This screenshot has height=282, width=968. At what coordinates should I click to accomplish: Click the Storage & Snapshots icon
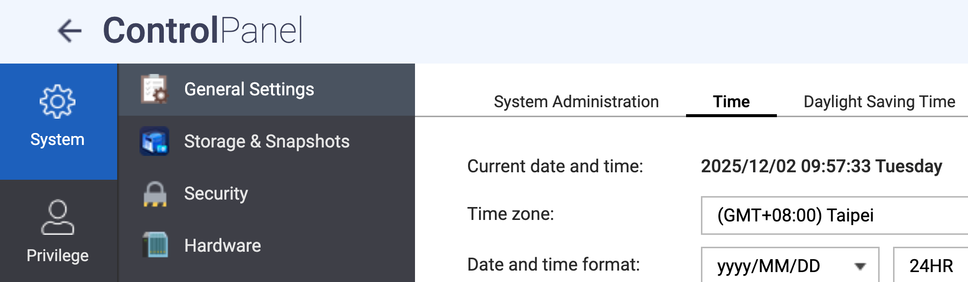154,141
